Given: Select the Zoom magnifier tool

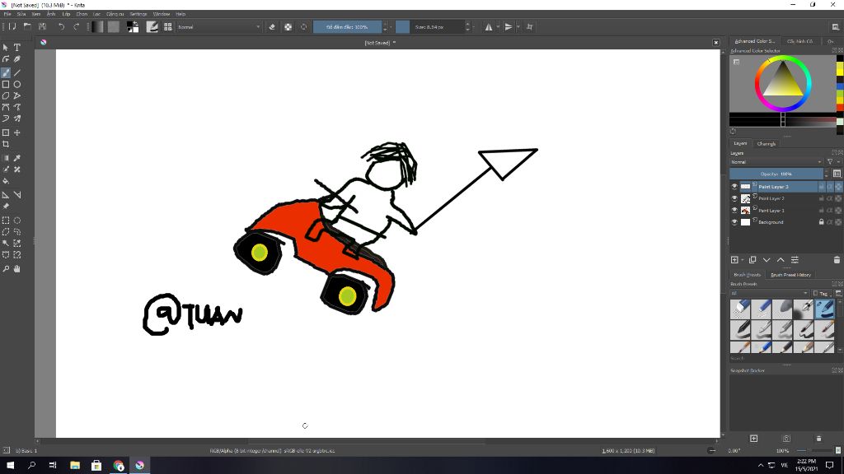Looking at the screenshot, I should [x=6, y=269].
